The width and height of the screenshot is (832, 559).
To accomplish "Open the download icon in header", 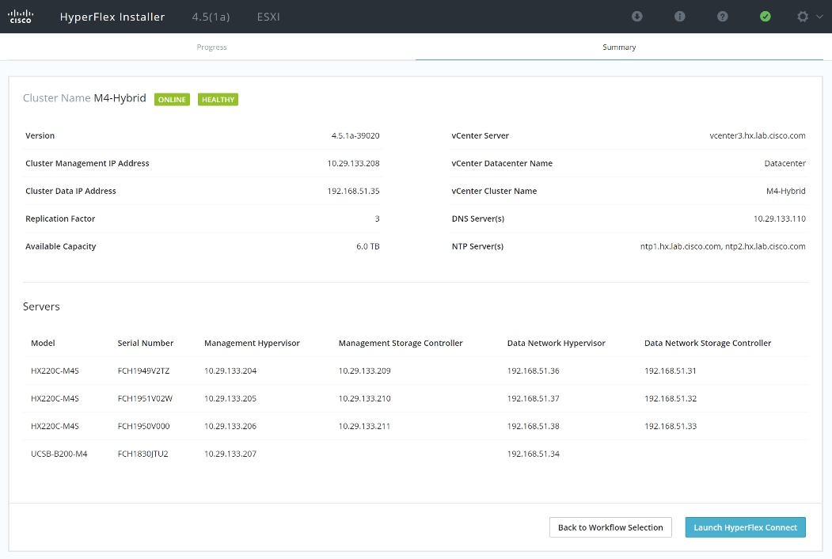I will [637, 17].
